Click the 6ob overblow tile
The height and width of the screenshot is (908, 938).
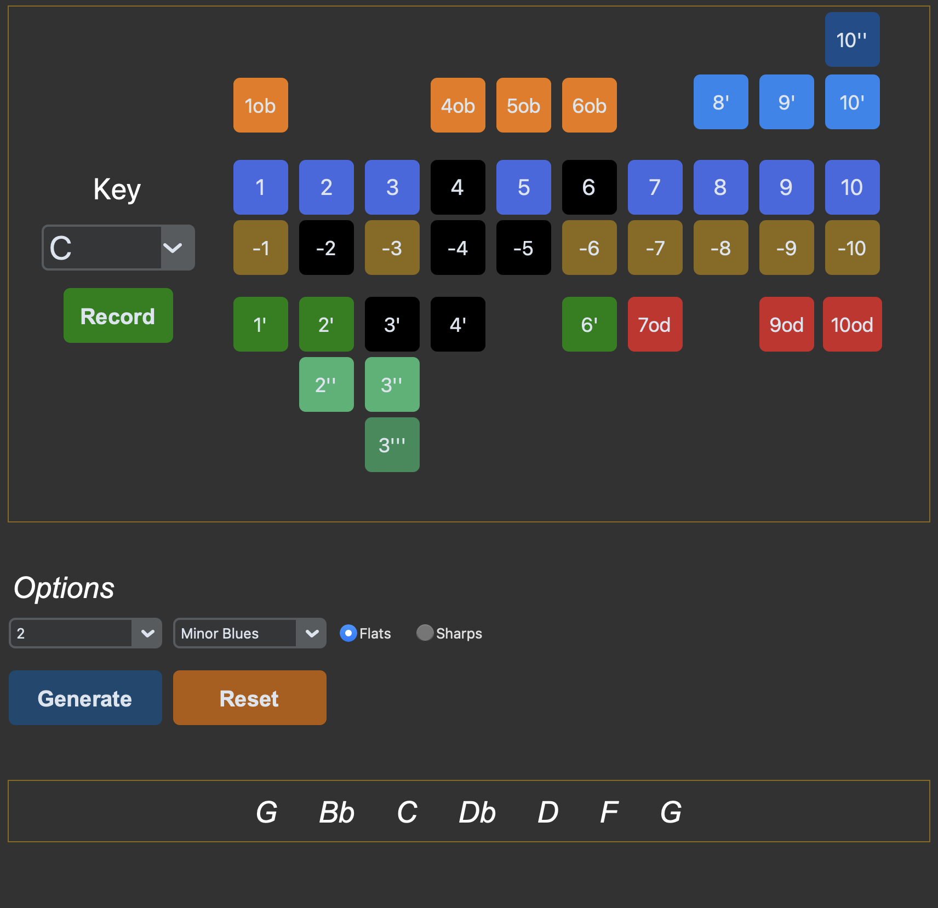coord(590,105)
